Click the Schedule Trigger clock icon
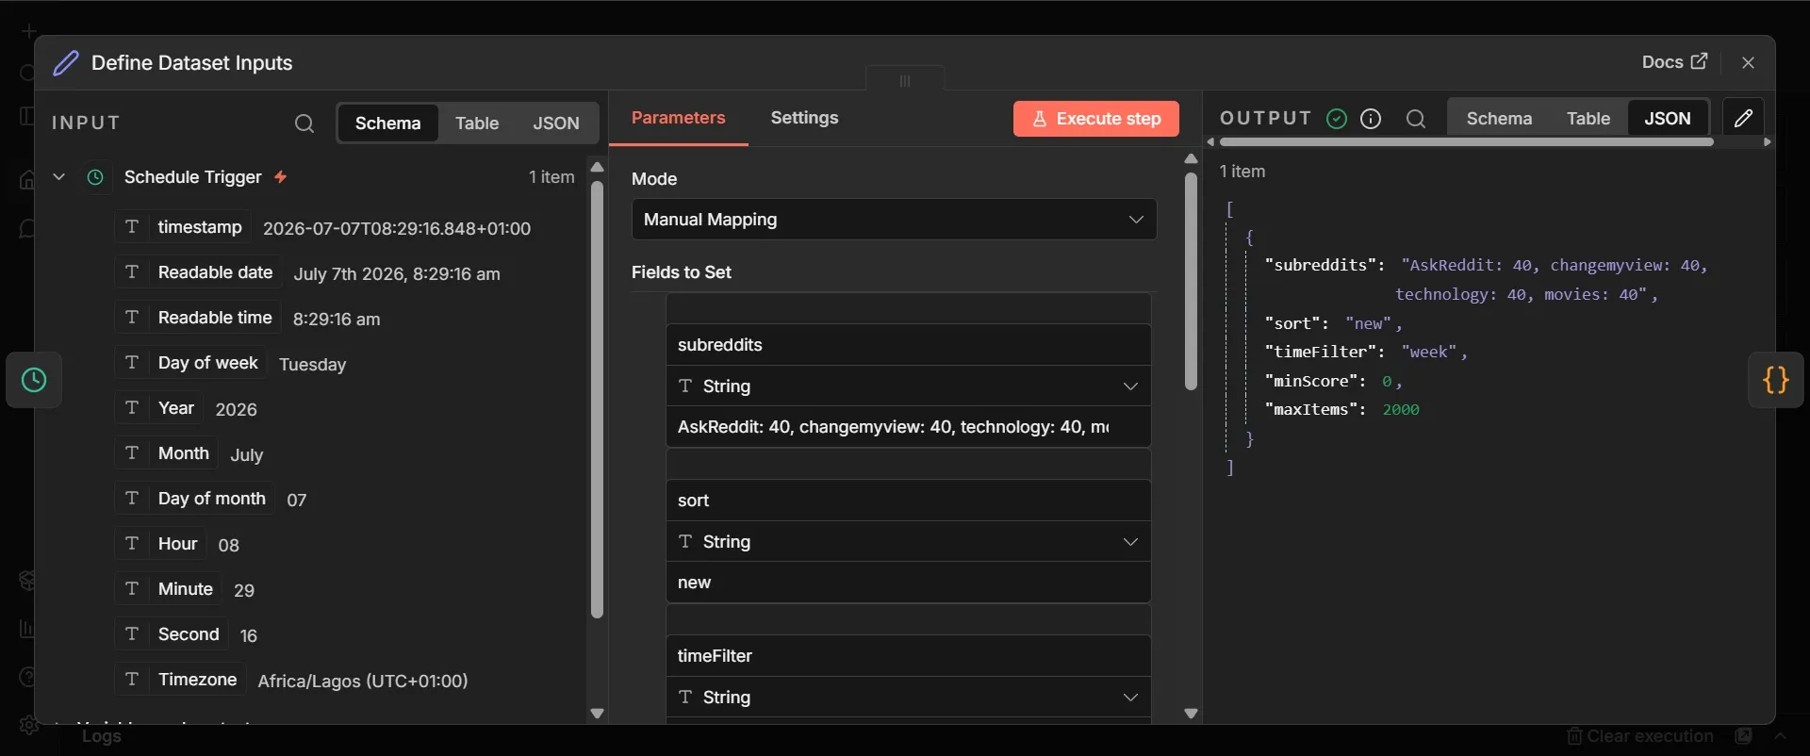 pos(95,177)
